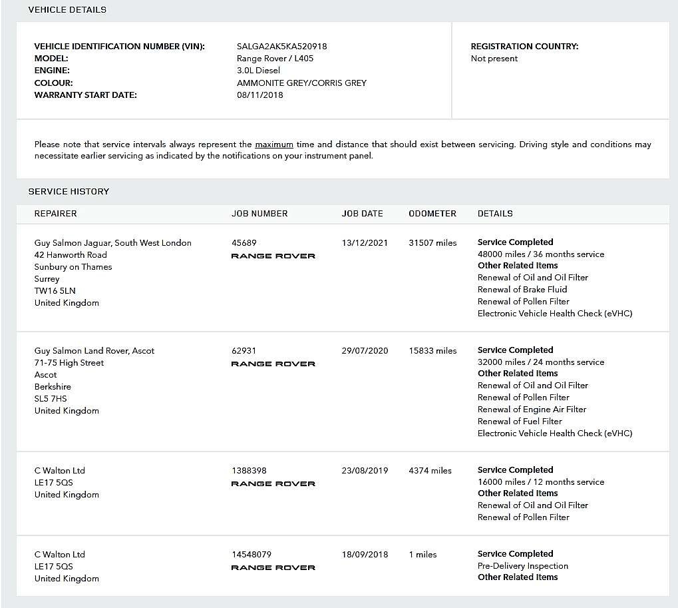Viewport: 678px width, 608px height.
Task: Click the Range Rover logo under job 45689
Action: coord(273,256)
